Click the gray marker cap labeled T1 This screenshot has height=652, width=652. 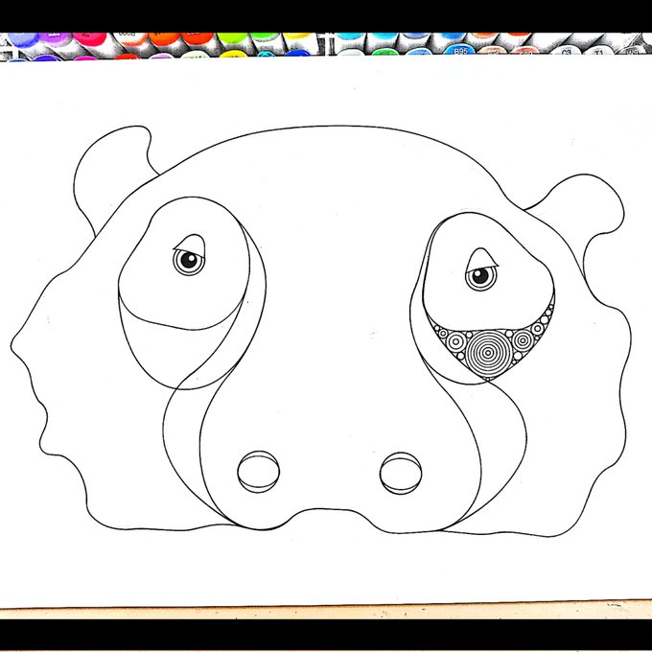(598, 52)
